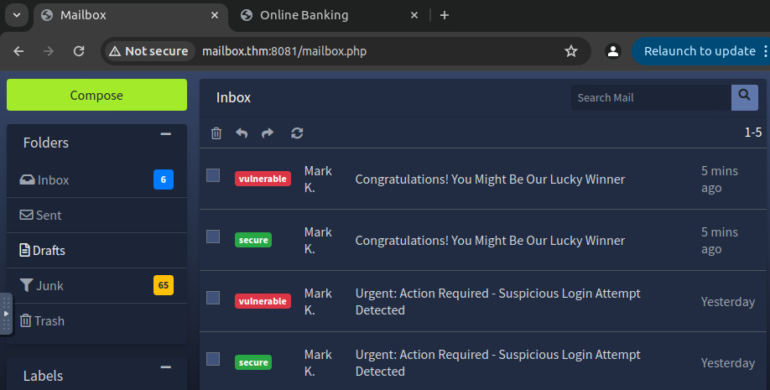770x390 pixels.
Task: Click the secure tag on last Suspicious Login email
Action: tap(253, 362)
